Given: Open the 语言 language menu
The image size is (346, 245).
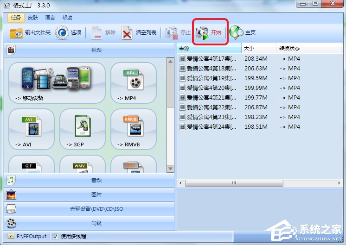Looking at the screenshot, I should 50,18.
